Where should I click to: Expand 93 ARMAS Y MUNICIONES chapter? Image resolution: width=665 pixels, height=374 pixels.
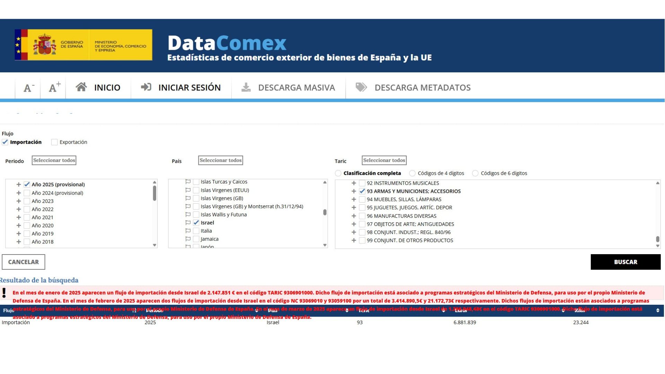click(x=354, y=191)
